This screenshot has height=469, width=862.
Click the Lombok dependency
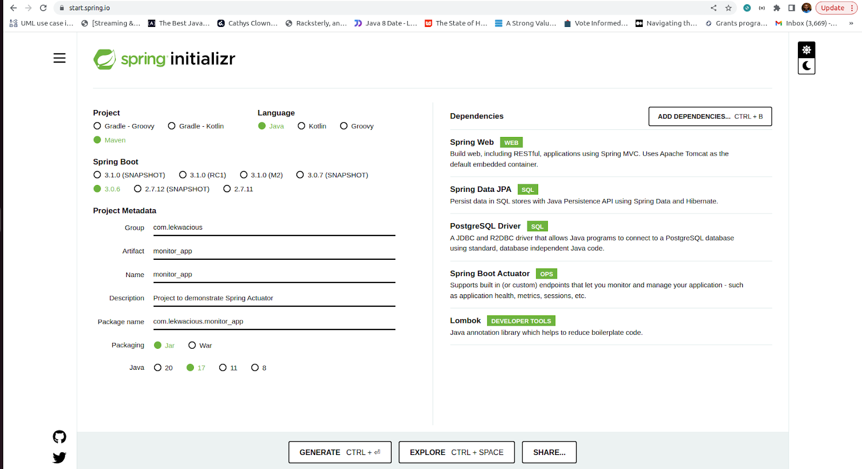coord(611,326)
